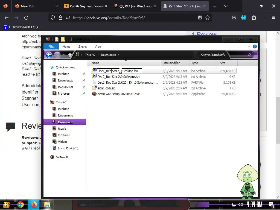280x210 pixels.
Task: Open File Explorer taskbar icon
Action: 47,205
